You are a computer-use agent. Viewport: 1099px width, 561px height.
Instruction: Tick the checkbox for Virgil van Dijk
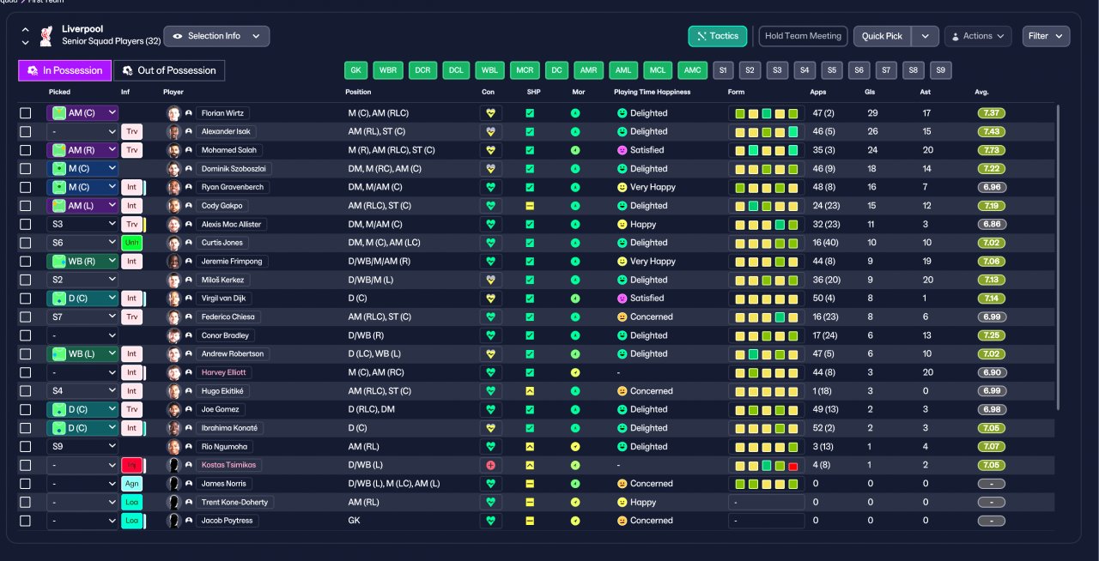click(x=26, y=299)
